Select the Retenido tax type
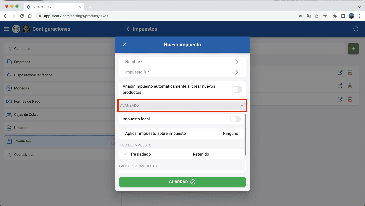This screenshot has width=365, height=206. click(201, 154)
